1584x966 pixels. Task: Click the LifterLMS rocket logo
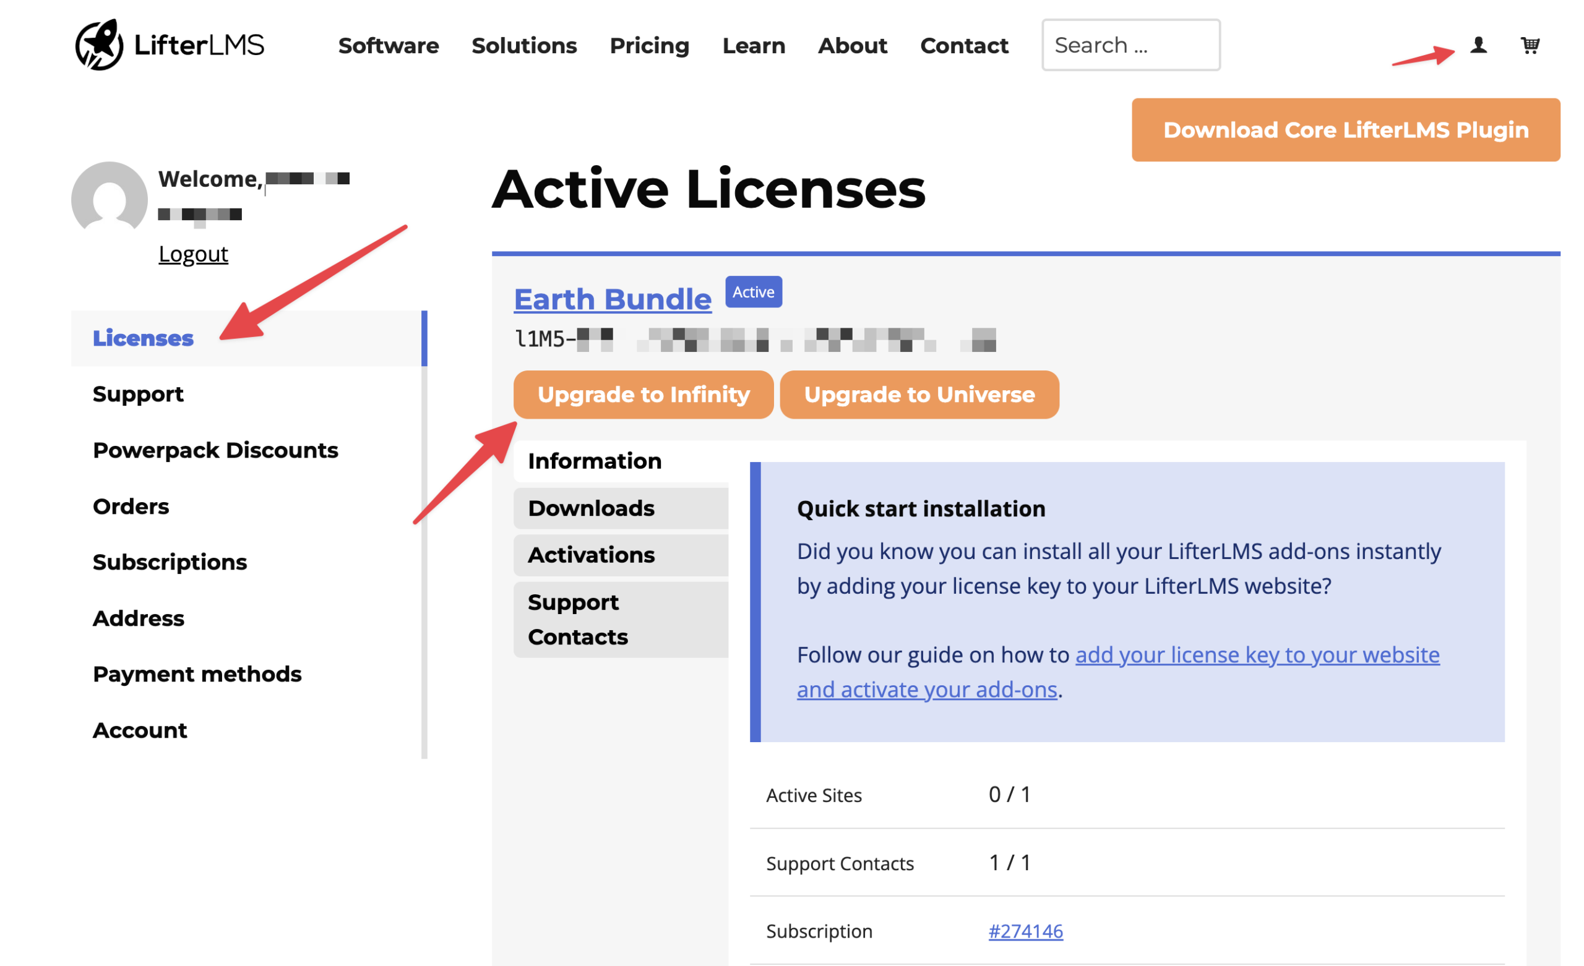pyautogui.click(x=99, y=45)
